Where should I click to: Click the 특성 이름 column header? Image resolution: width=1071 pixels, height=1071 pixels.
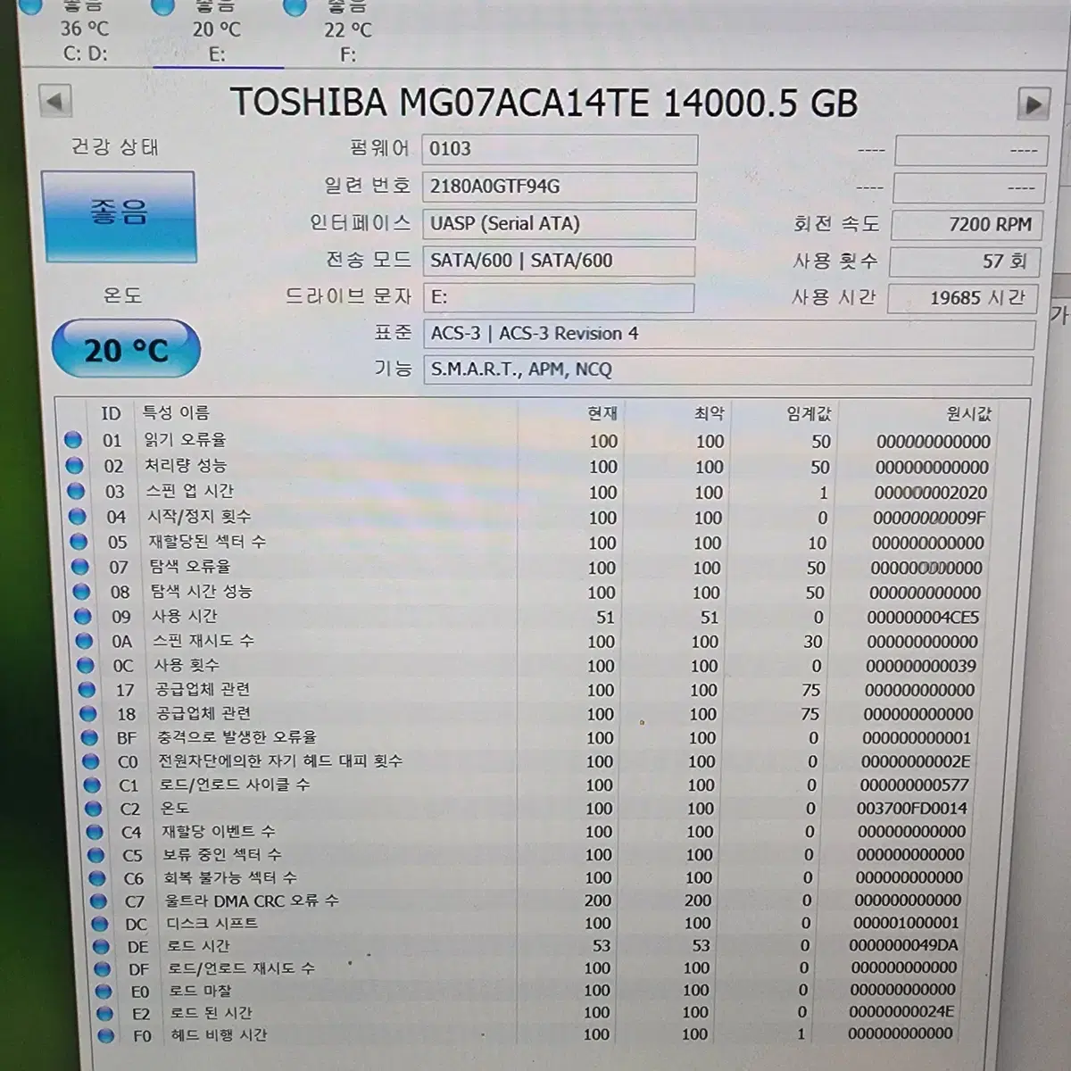click(x=176, y=412)
